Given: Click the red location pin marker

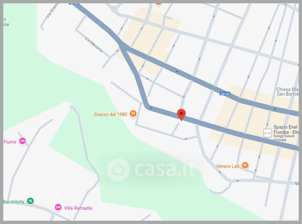Looking at the screenshot, I should (181, 115).
